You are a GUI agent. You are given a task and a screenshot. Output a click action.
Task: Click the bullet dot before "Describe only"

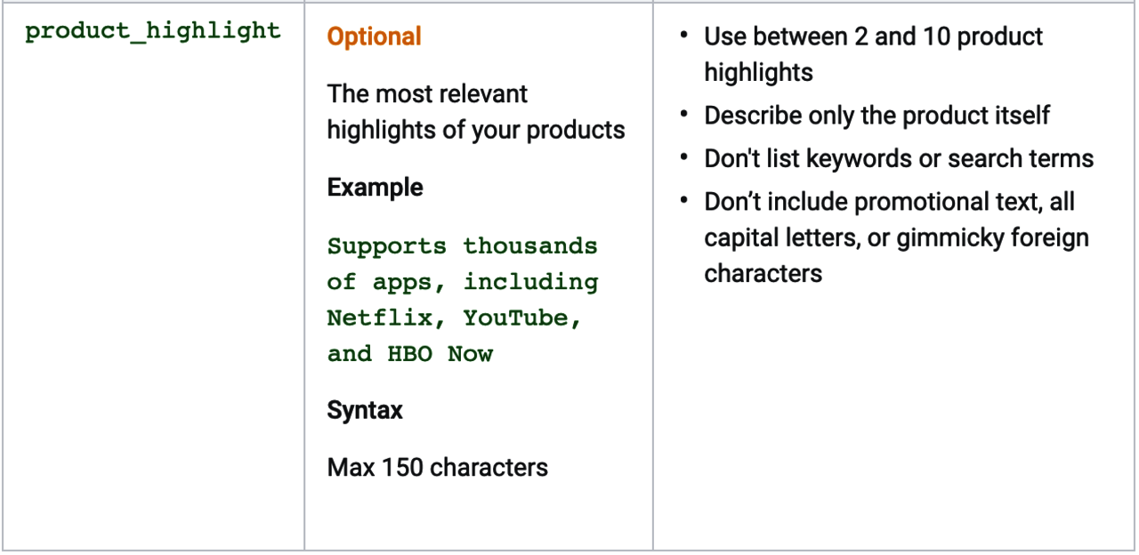point(683,115)
